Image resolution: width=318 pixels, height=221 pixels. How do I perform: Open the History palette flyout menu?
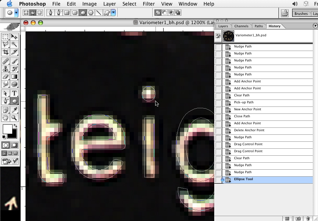(315, 26)
